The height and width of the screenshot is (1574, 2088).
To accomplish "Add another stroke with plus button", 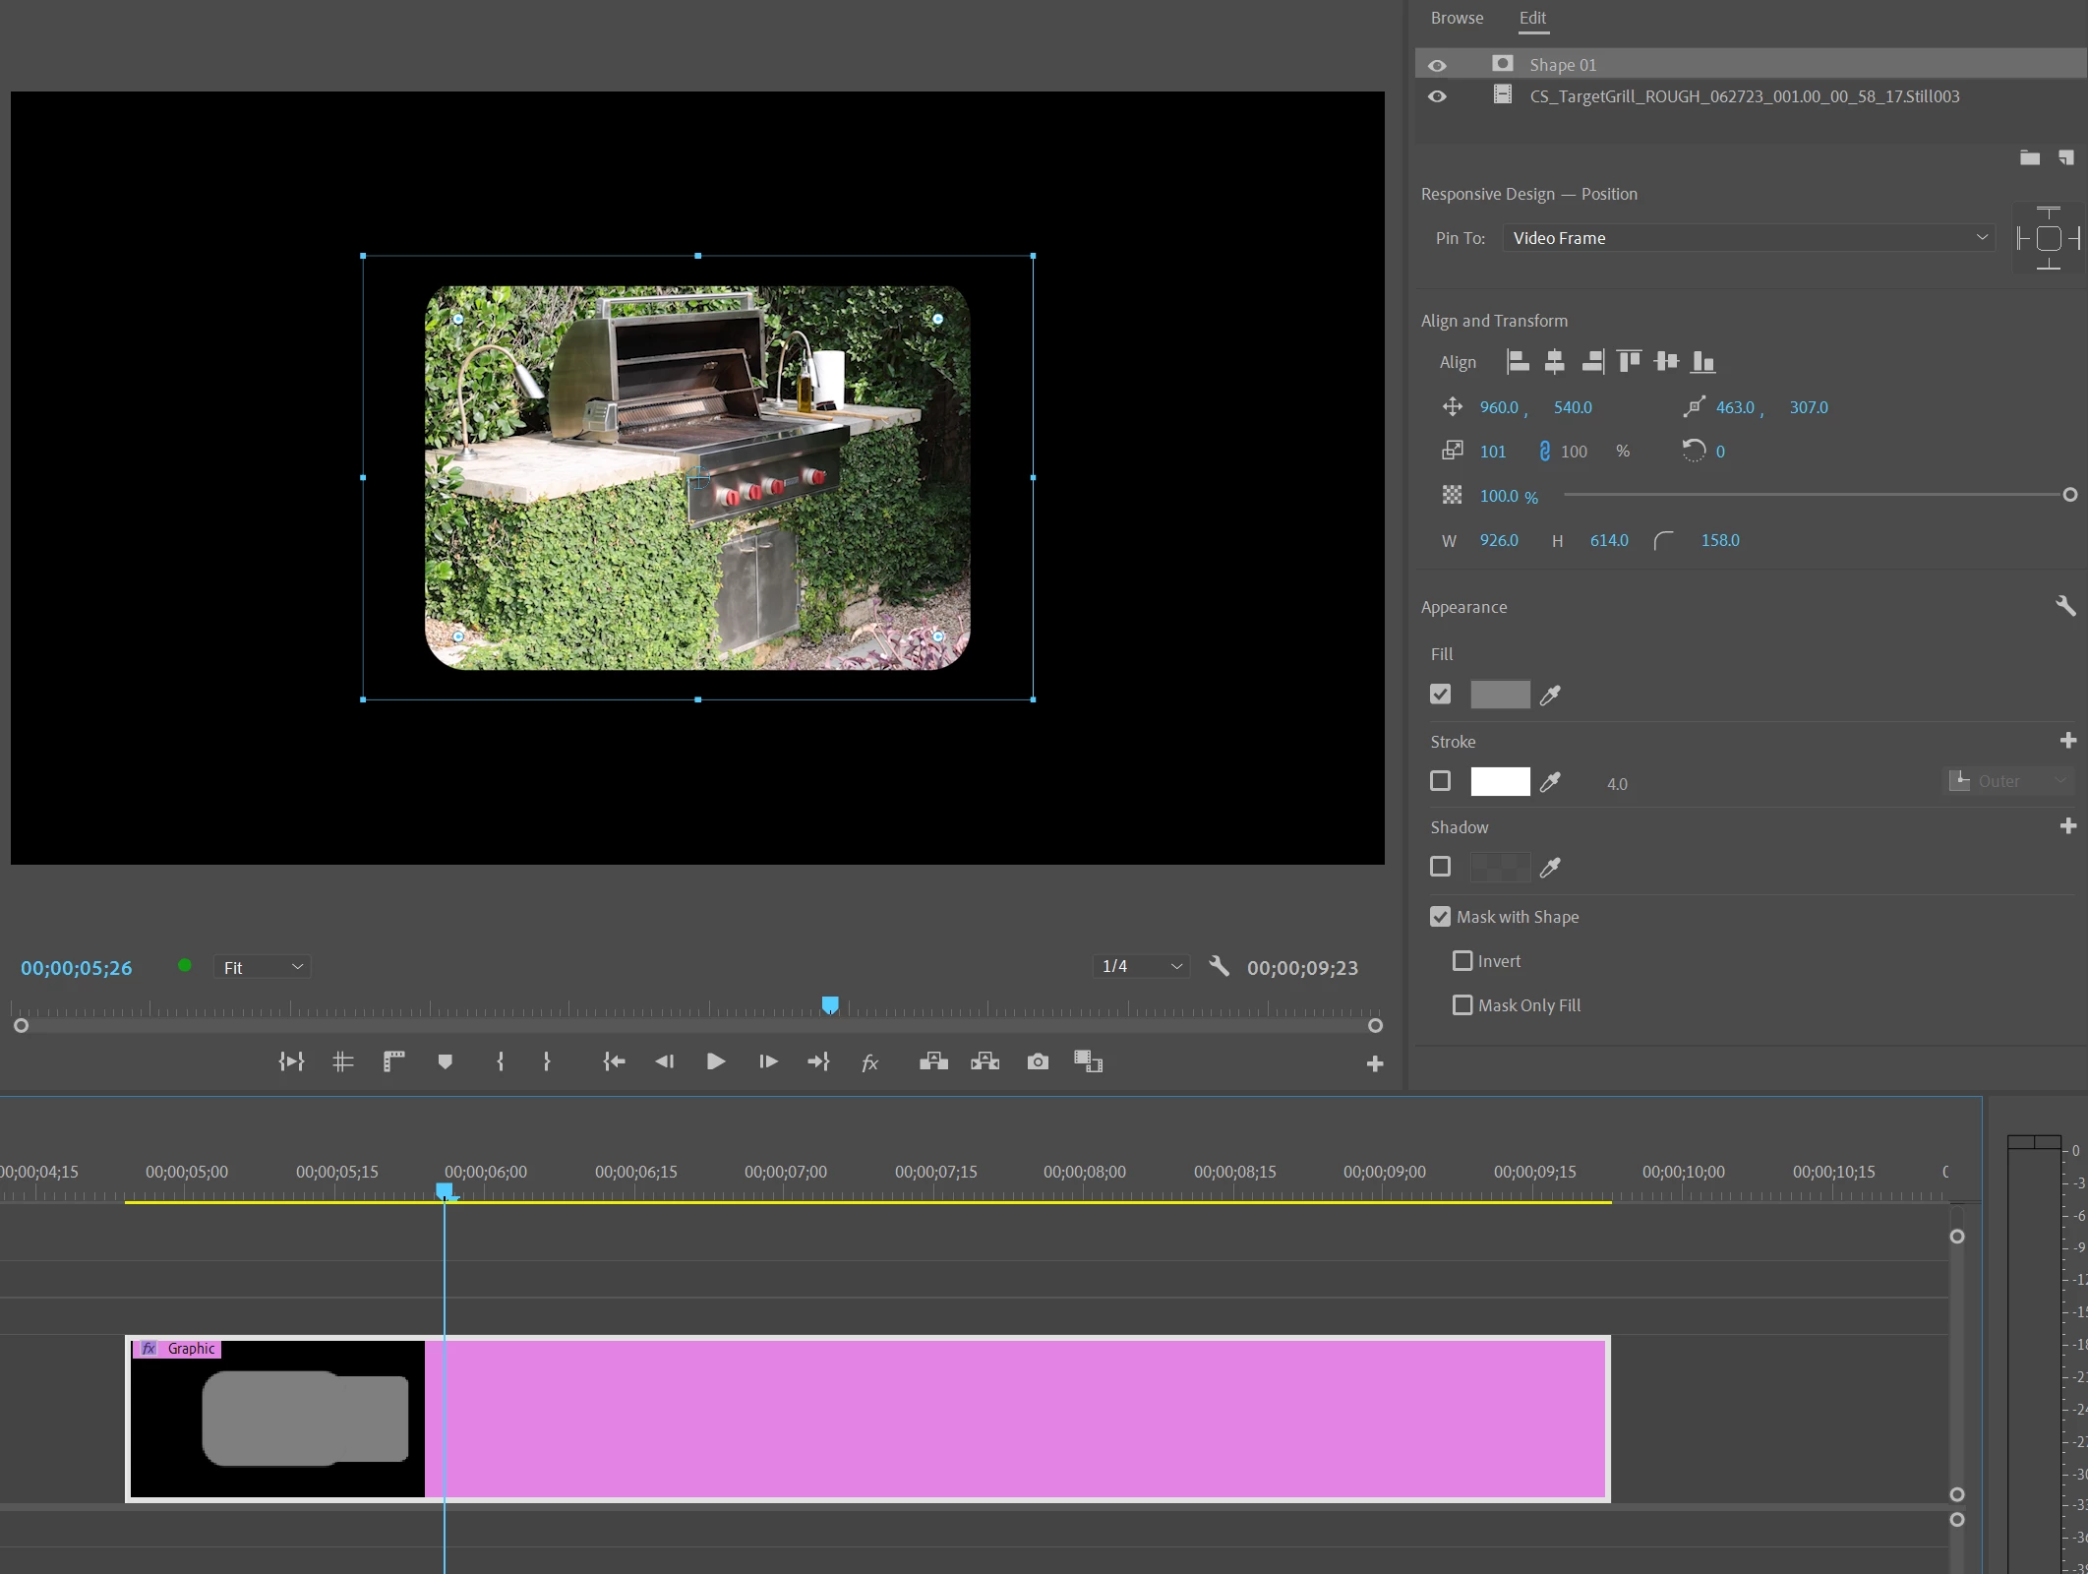I will point(2067,741).
